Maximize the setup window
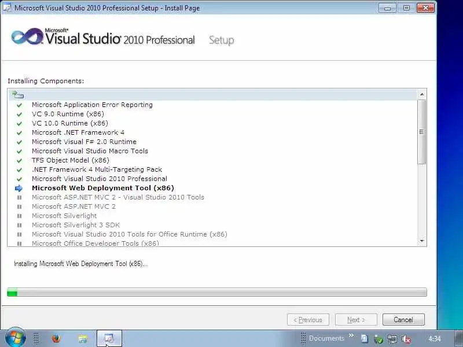Viewport: 463px width, 347px height. pos(406,8)
